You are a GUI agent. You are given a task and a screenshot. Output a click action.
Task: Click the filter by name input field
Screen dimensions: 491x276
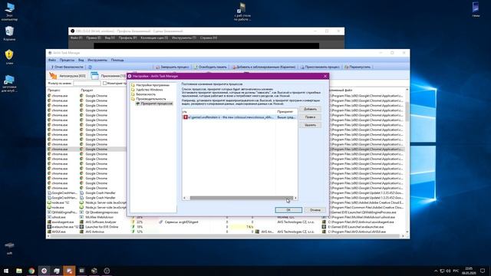[87, 84]
